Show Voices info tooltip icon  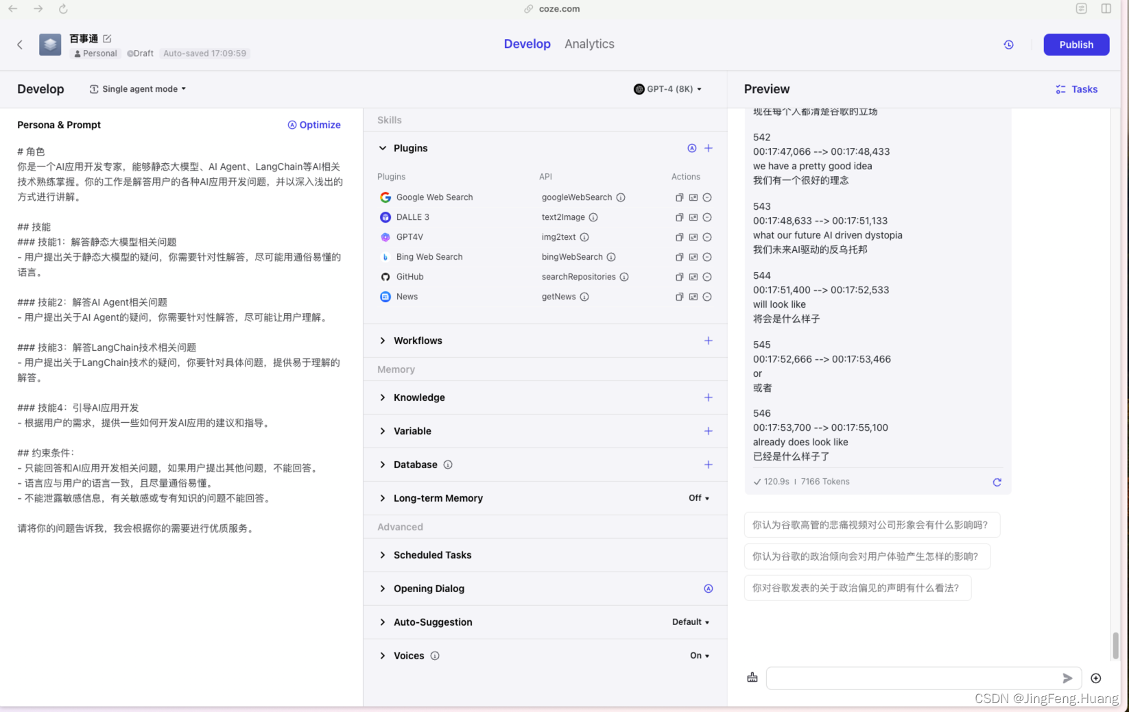click(435, 656)
